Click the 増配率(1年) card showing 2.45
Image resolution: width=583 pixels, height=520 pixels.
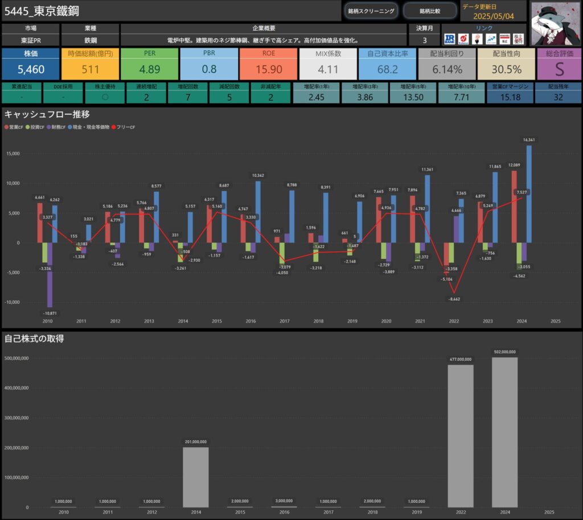[317, 93]
